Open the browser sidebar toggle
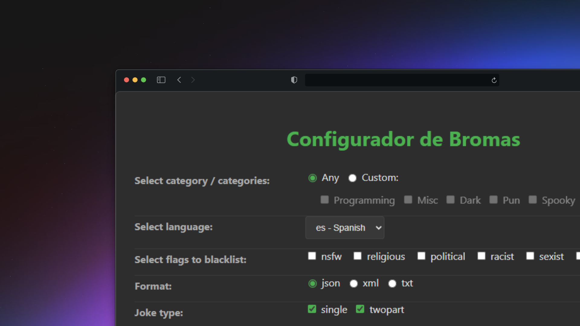This screenshot has height=326, width=580. coord(161,80)
